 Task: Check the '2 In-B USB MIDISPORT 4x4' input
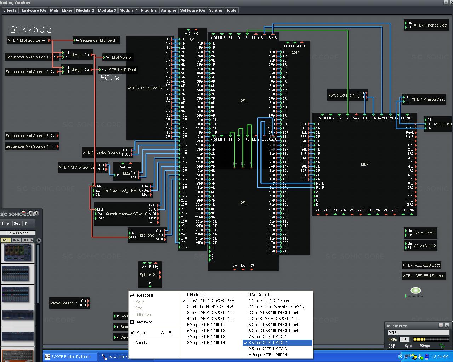[210, 306]
